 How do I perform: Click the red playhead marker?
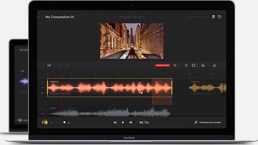[62, 76]
